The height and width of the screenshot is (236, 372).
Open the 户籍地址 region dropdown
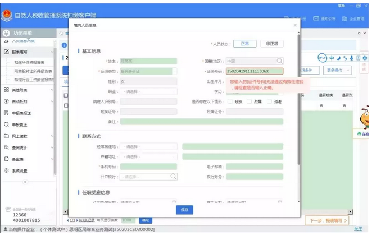(148, 157)
